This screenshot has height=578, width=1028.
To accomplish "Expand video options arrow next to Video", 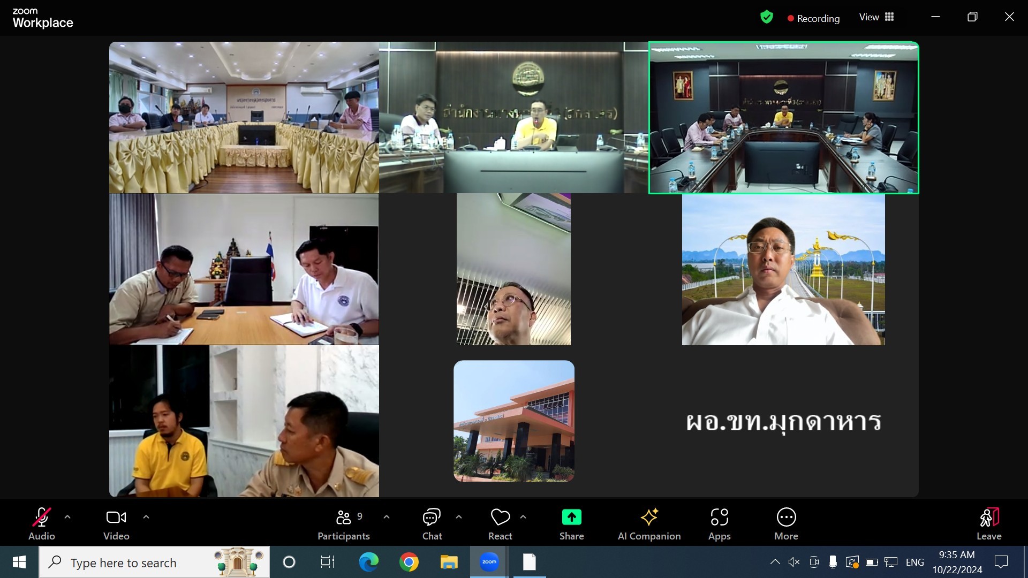I will (x=146, y=517).
